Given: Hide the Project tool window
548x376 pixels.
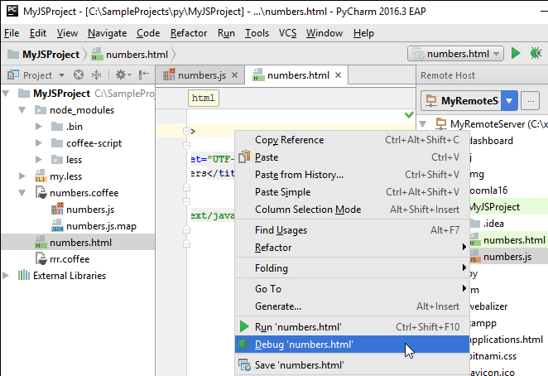Looking at the screenshot, I should [144, 75].
